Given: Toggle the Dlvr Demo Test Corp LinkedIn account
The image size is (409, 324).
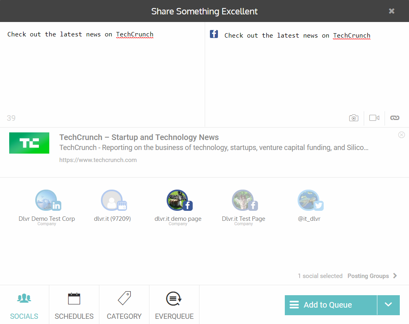Looking at the screenshot, I should [47, 200].
